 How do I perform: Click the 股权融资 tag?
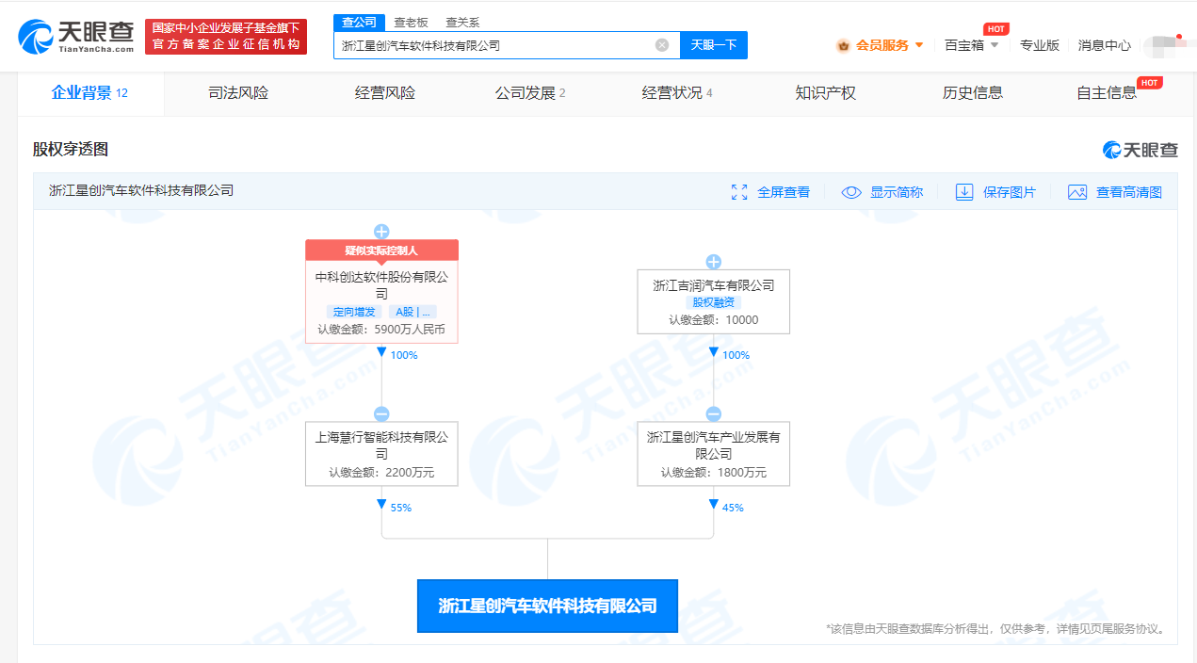click(714, 303)
